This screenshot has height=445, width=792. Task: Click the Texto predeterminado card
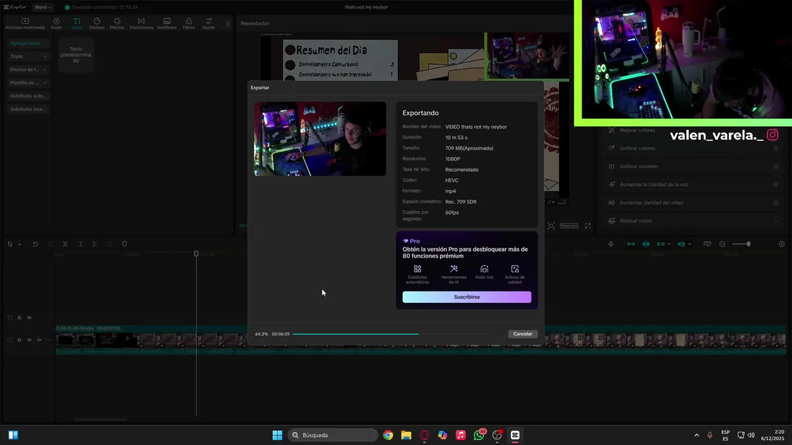click(76, 54)
